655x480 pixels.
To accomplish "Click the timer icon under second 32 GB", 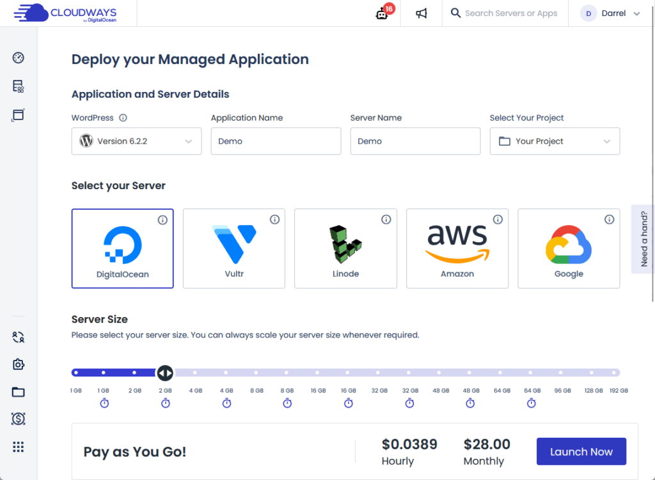I will point(410,403).
